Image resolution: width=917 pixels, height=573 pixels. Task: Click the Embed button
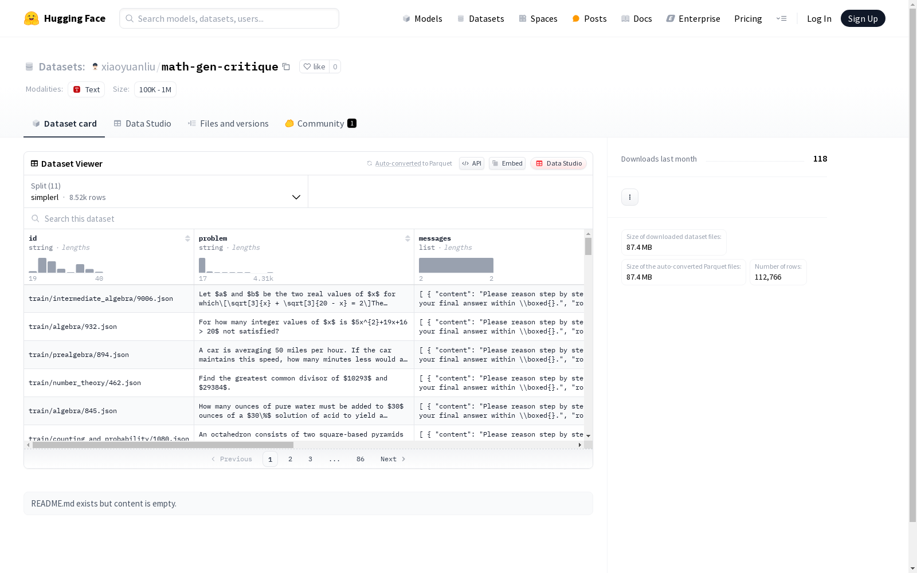(507, 163)
